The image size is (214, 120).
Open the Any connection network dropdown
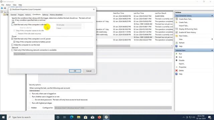click(x=53, y=54)
